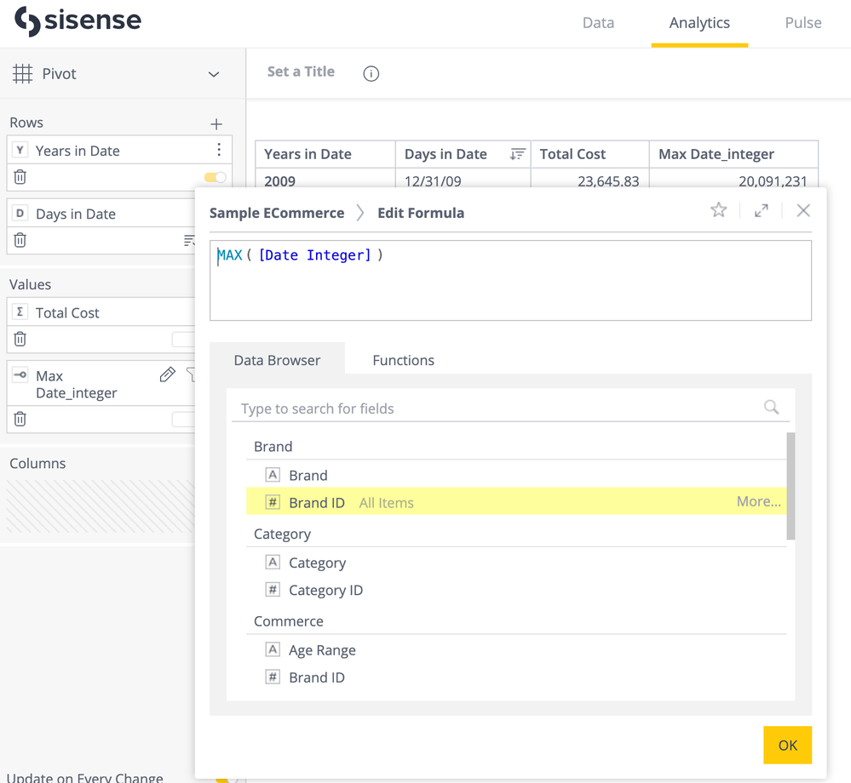Click the Set a Title field
The width and height of the screenshot is (851, 783).
301,71
